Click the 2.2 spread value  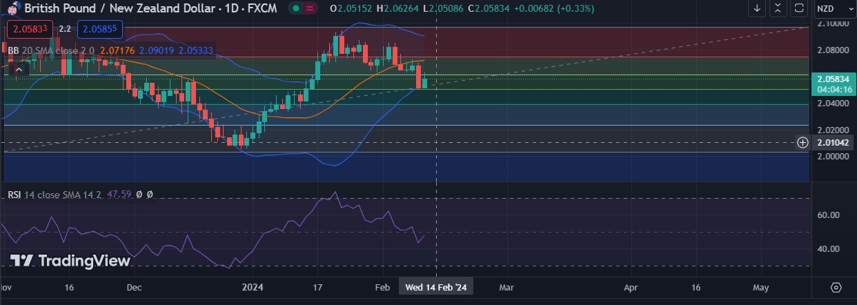pyautogui.click(x=65, y=30)
